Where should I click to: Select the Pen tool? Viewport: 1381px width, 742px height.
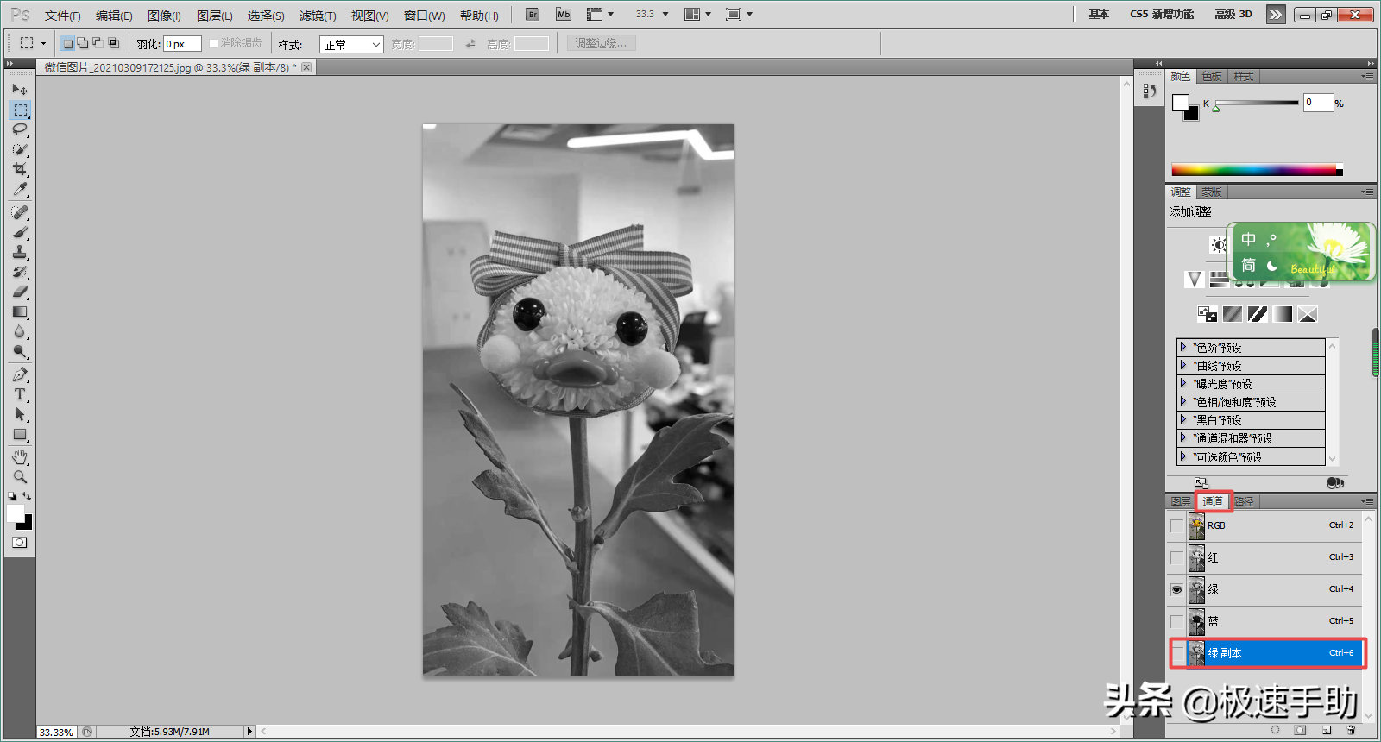(20, 374)
